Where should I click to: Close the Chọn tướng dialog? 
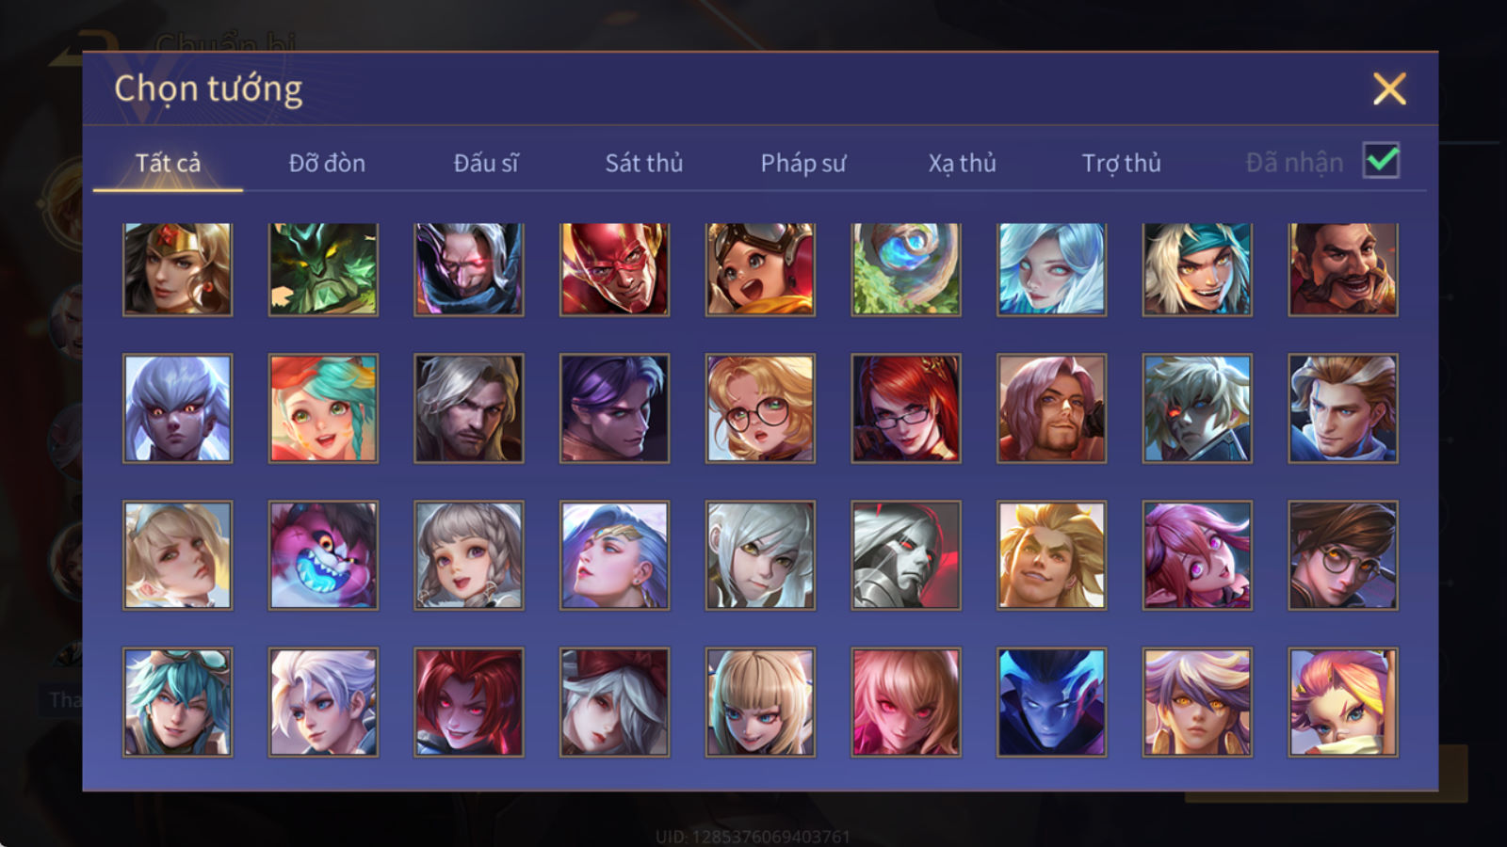pyautogui.click(x=1389, y=89)
